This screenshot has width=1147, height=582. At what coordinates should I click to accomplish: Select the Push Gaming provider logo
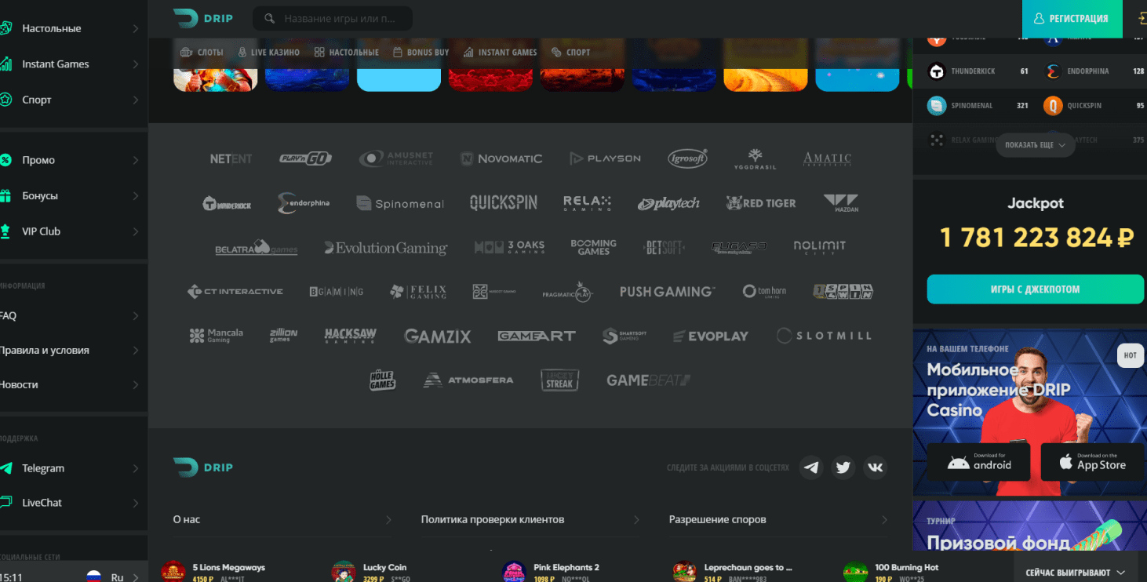tap(667, 291)
